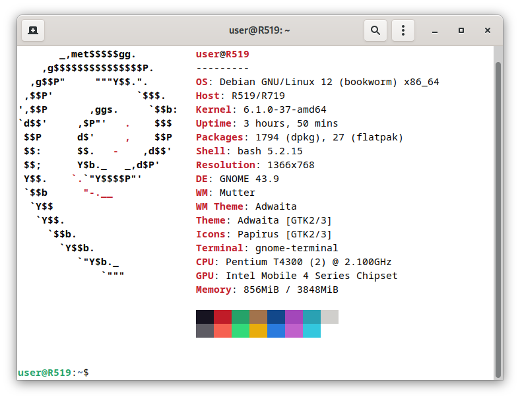Select the WM Theme Adwaita line
520x399 pixels.
[x=246, y=206]
